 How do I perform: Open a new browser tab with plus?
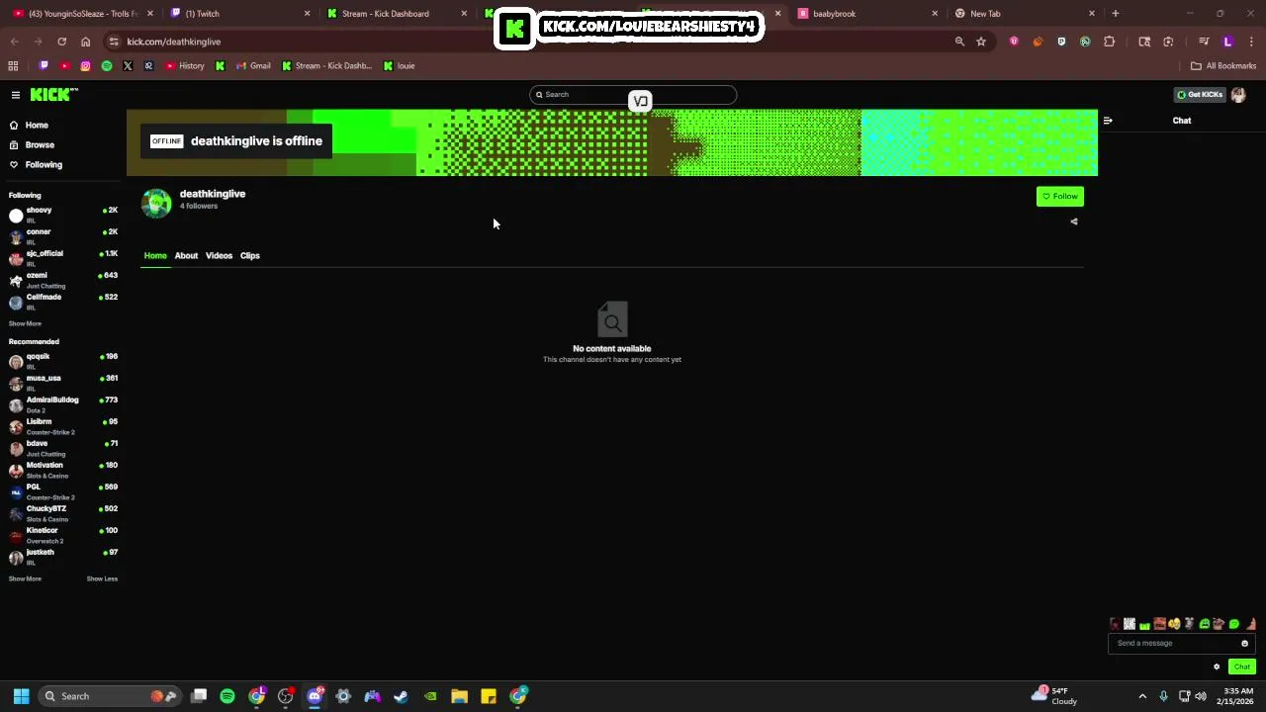point(1115,14)
